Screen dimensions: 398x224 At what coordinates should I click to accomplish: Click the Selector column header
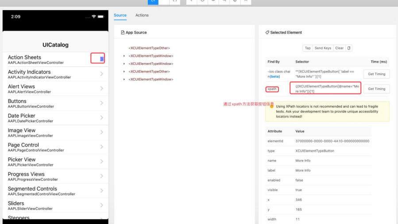click(x=302, y=62)
